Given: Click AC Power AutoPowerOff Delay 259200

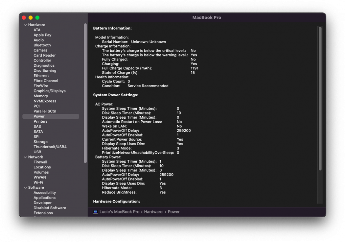Looking at the screenshot, I should [184, 130].
